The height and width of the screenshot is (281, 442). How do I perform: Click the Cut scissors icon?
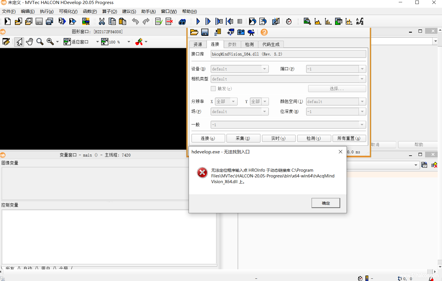102,21
